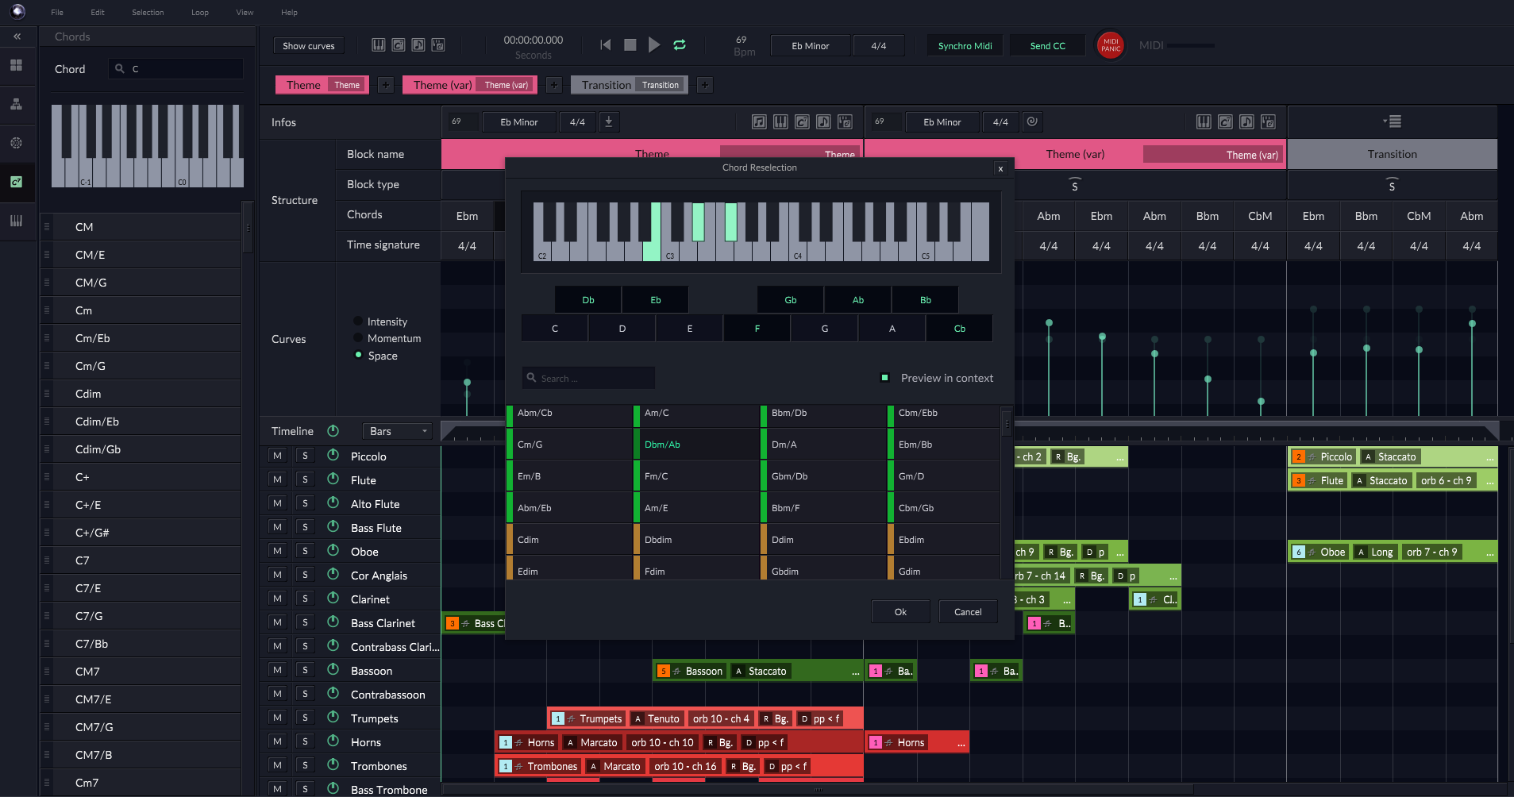Viewport: 1514px width, 797px height.
Task: Open the C7 chords panel in sidebar
Action: click(16, 182)
